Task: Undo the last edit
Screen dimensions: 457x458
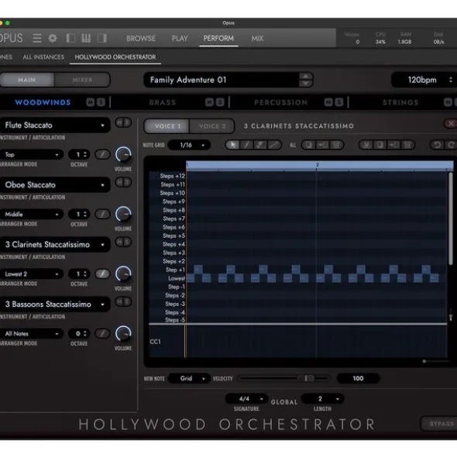Action: 437,145
